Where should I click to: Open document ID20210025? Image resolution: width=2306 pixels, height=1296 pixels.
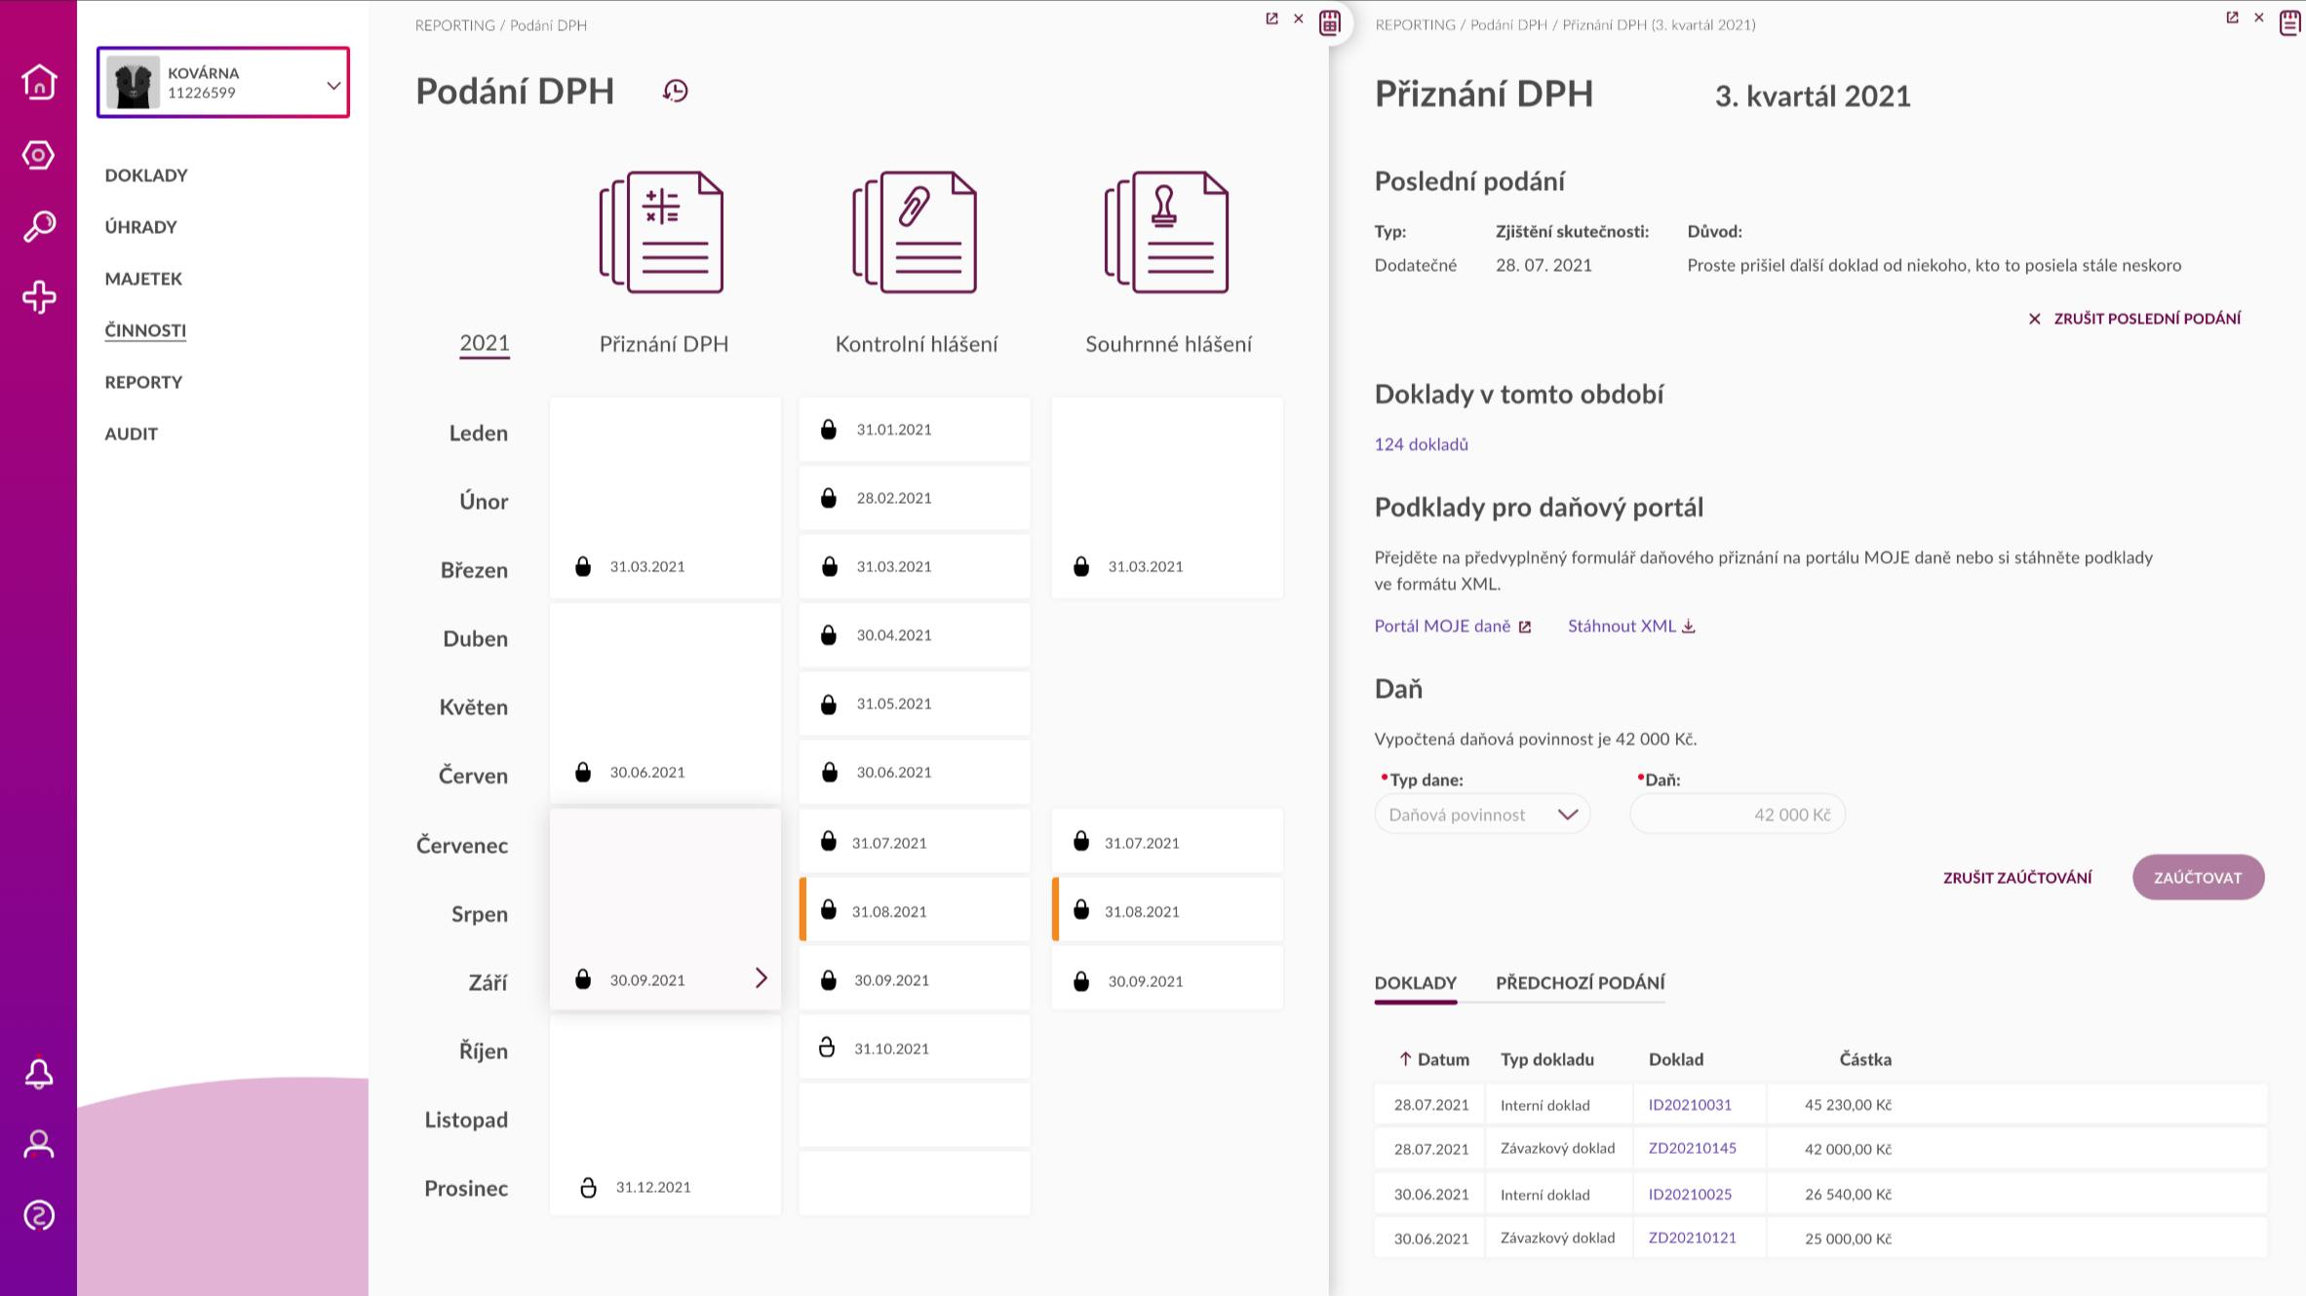1690,1194
